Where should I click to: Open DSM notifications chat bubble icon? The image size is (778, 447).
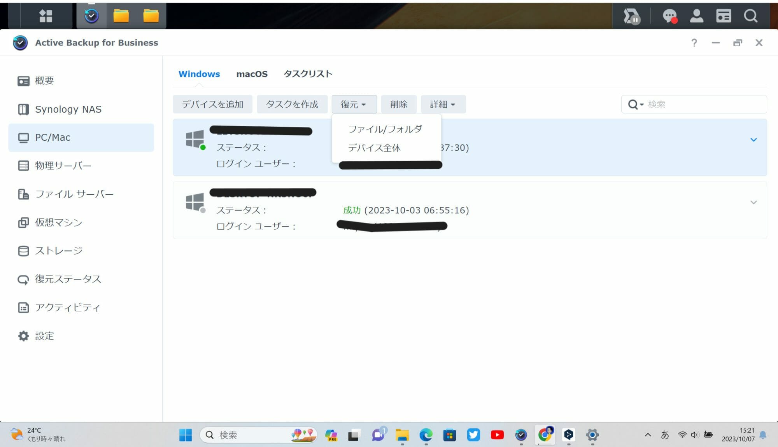click(670, 16)
